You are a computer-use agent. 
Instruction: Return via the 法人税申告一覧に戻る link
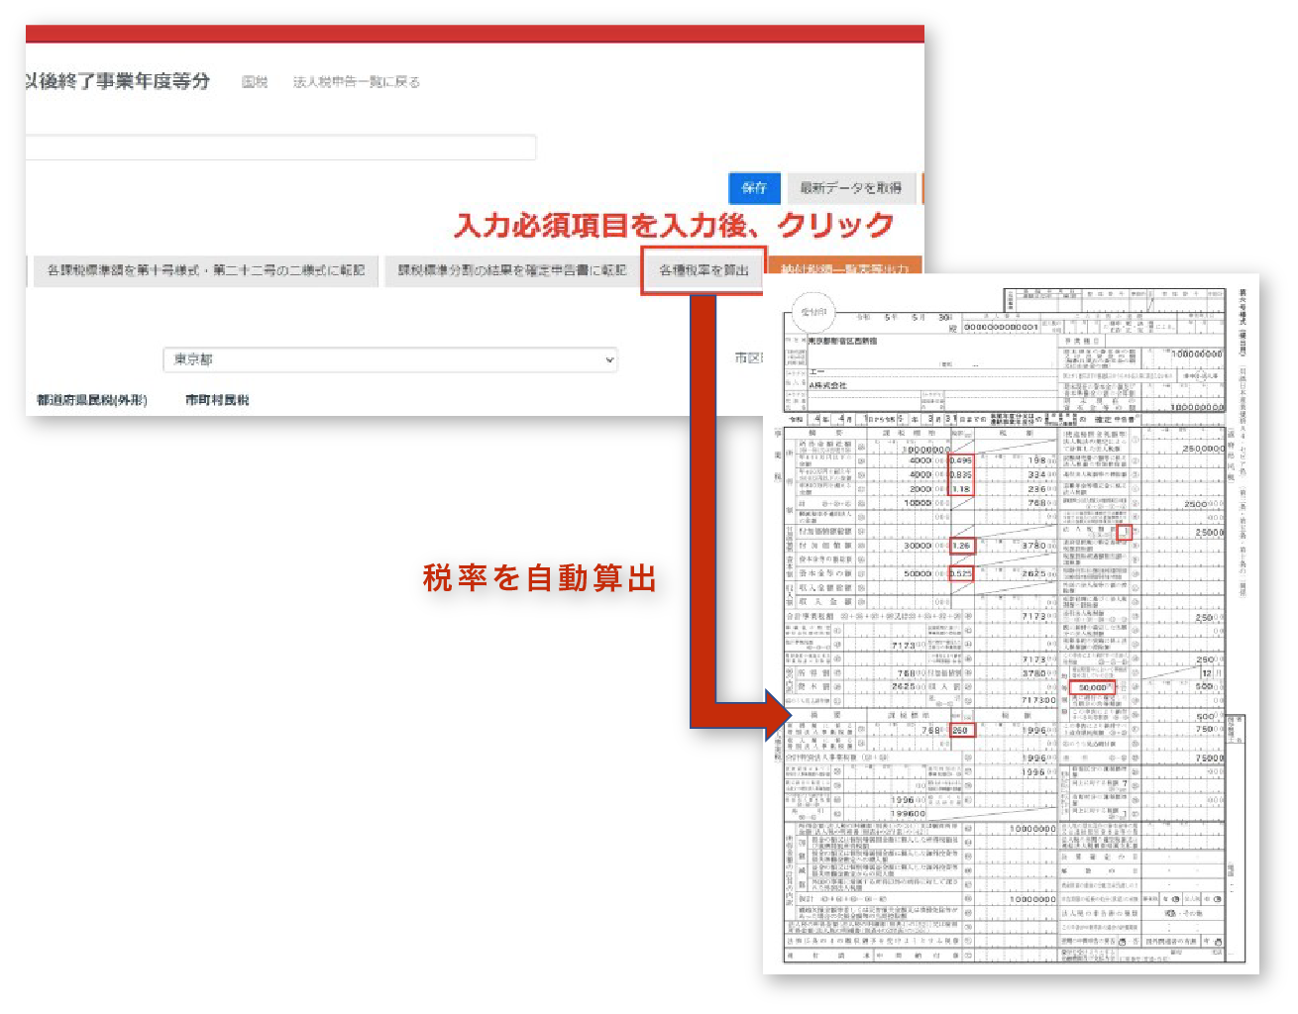pos(355,81)
